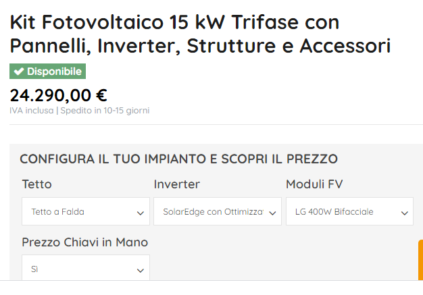423x295 pixels.
Task: Click the checkmark icon in Disponibile badge
Action: pos(18,72)
